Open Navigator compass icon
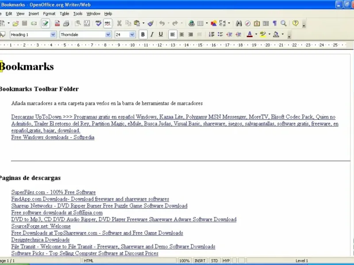 [x=248, y=23]
